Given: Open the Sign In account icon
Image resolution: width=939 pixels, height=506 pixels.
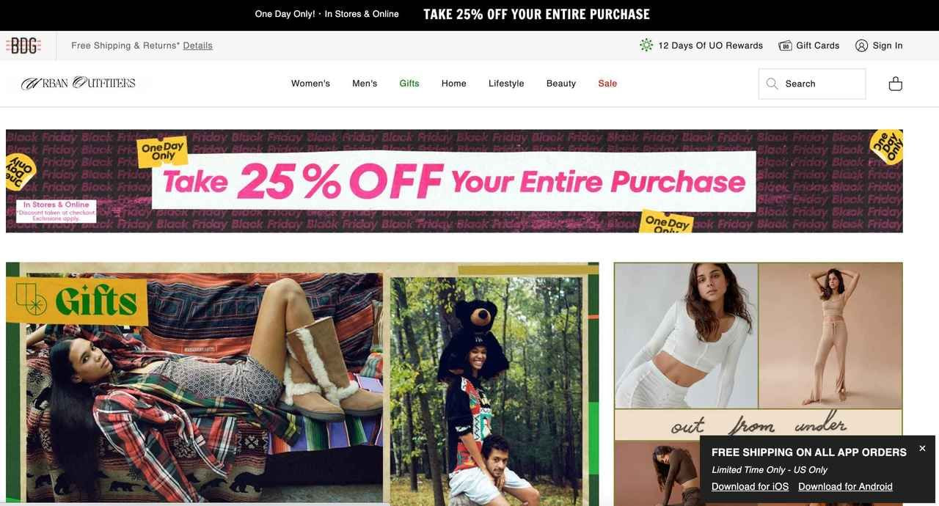Looking at the screenshot, I should [861, 45].
